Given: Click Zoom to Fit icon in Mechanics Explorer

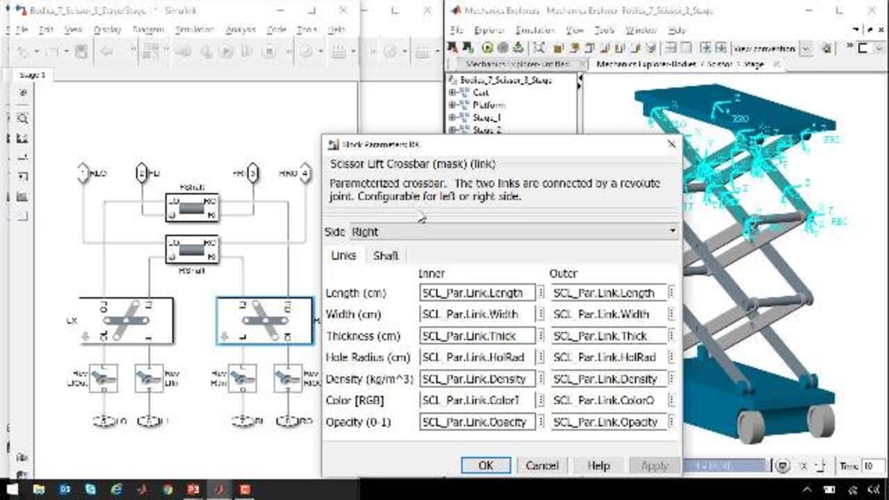Looking at the screenshot, I should 539,48.
